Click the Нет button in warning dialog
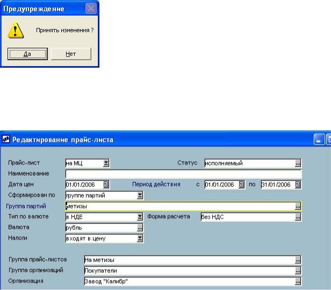This screenshot has height=290, width=331. point(71,54)
